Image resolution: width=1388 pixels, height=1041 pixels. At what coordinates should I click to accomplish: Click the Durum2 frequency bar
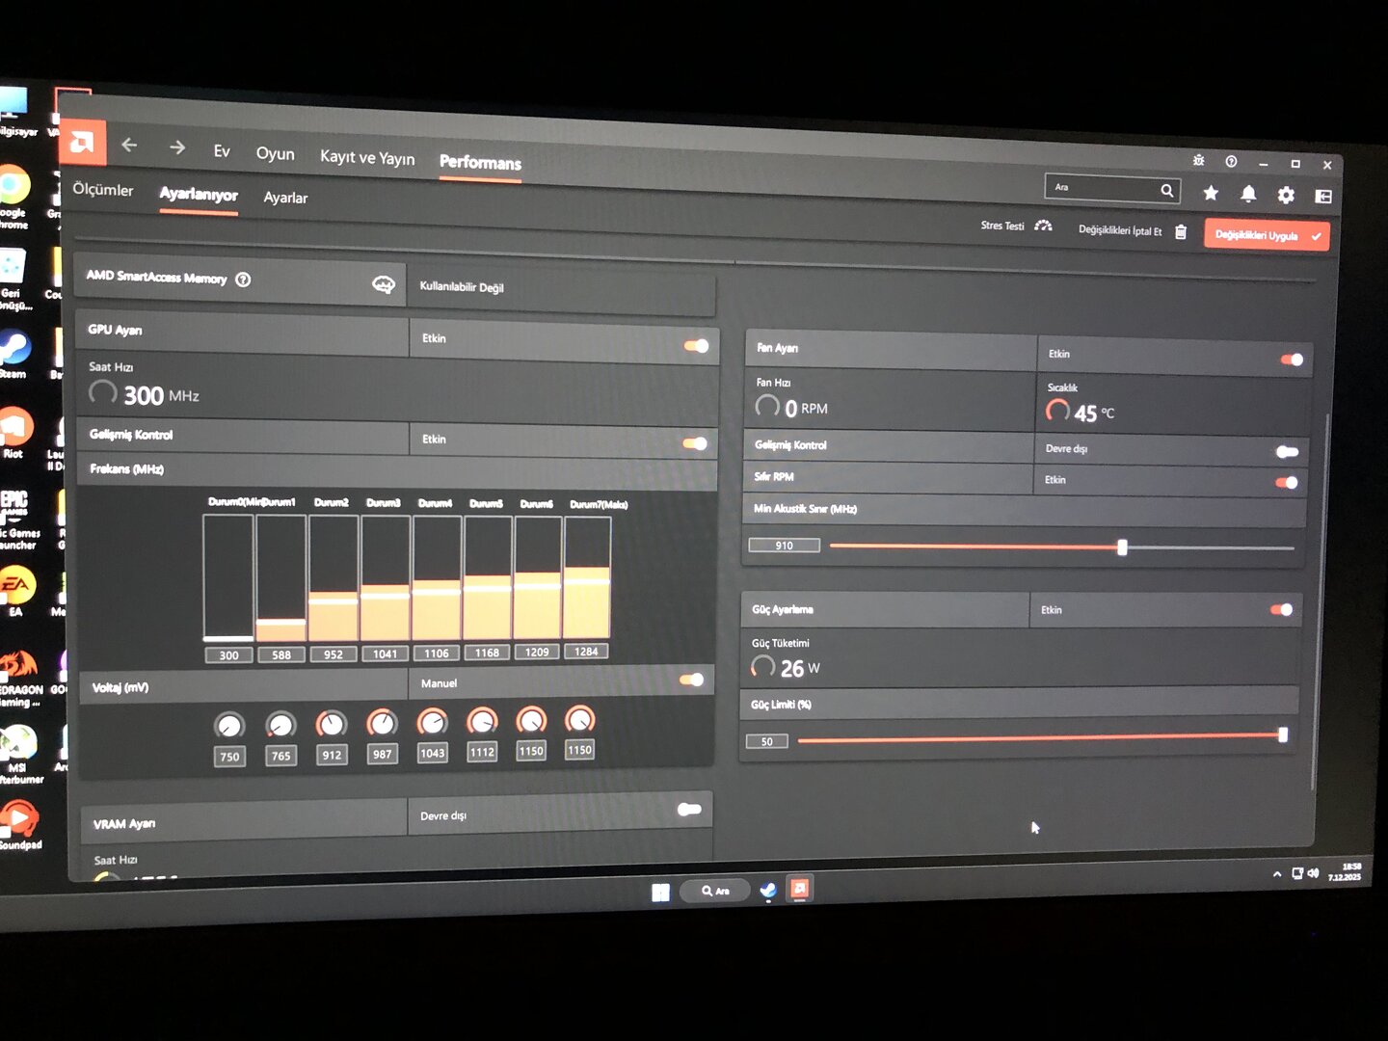click(333, 577)
